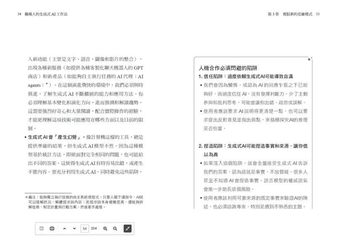Collapse the toolbar by clicking its edge
Viewport: 337px width, 243px height.
[38, 229]
